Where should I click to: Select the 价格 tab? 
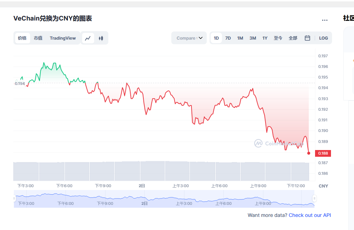coord(22,38)
